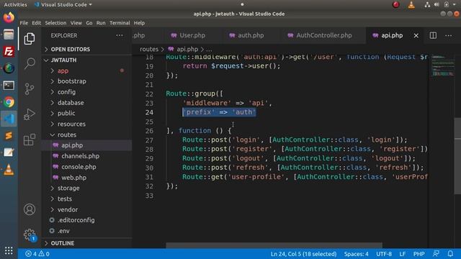Click the split editor icon
461x259 pixels.
(433, 35)
